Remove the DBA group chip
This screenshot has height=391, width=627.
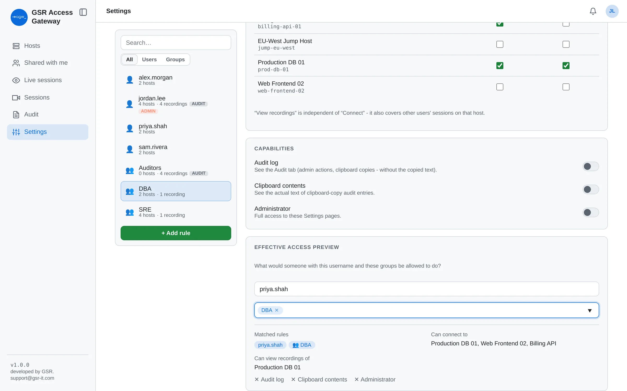[277, 310]
